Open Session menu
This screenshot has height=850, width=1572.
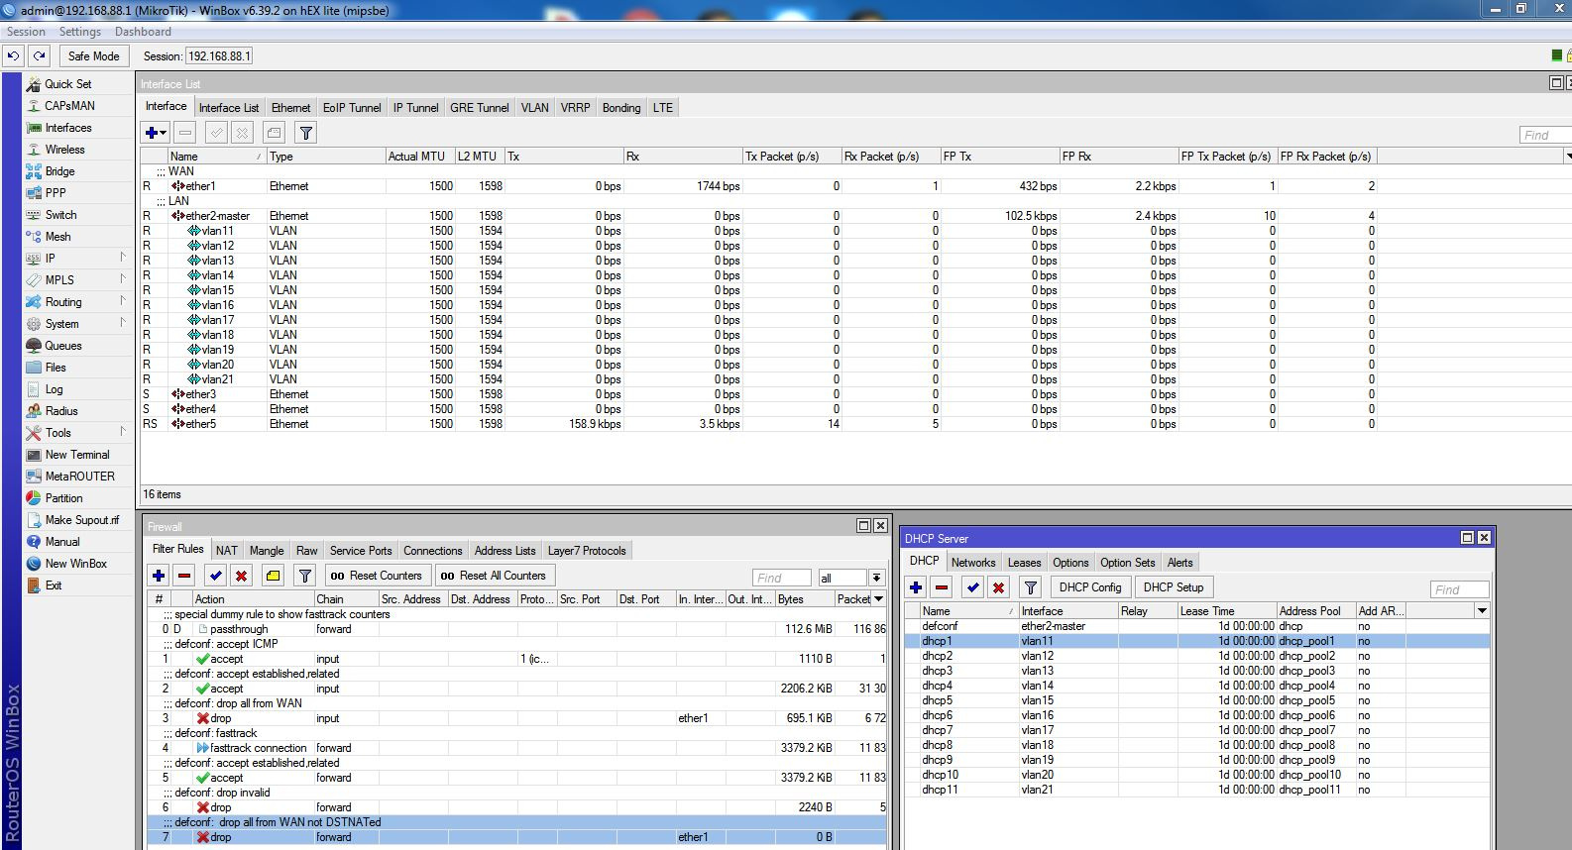tap(27, 32)
